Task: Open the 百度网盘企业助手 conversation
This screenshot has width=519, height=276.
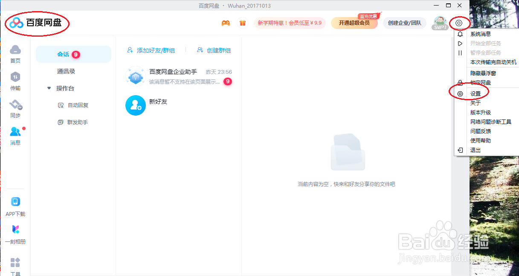Action: [x=179, y=76]
